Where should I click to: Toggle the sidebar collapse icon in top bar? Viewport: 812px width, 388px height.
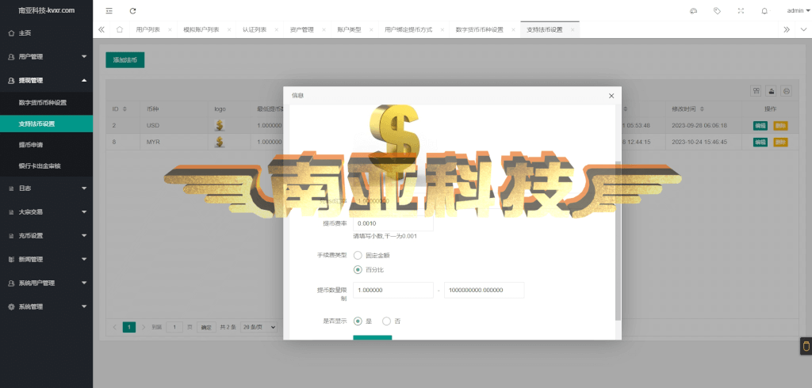tap(109, 11)
